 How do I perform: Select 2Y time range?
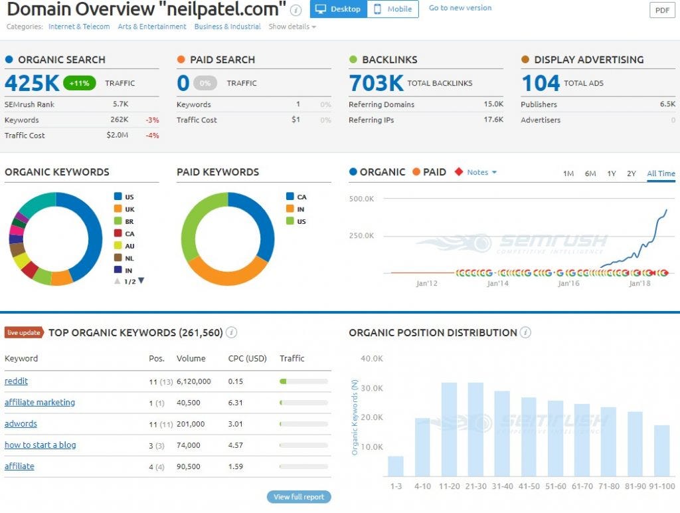click(x=632, y=173)
